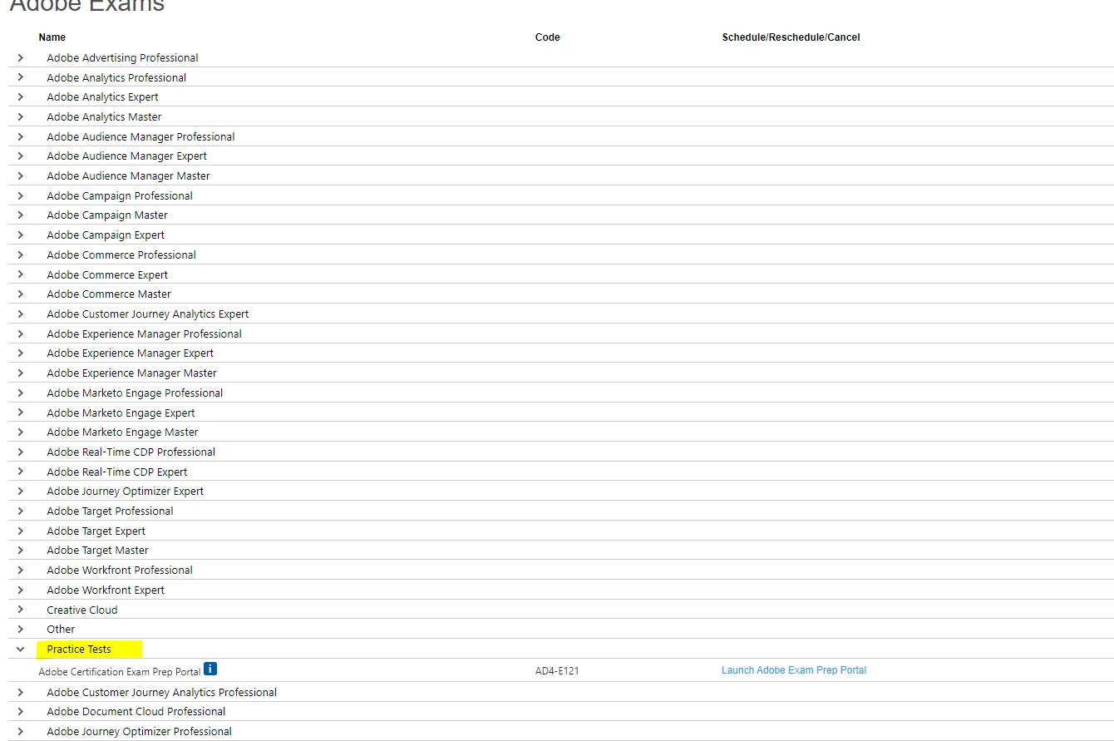
Task: Expand Adobe Commerce Master chevron
Action: coord(21,294)
